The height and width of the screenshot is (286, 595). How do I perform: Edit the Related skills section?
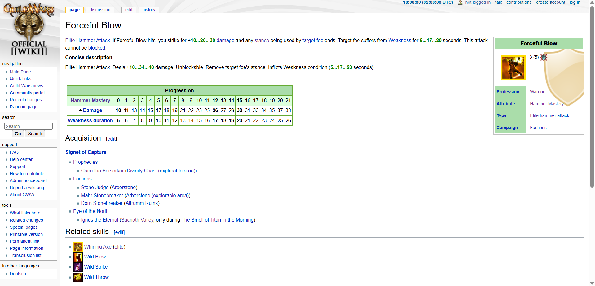(x=119, y=232)
